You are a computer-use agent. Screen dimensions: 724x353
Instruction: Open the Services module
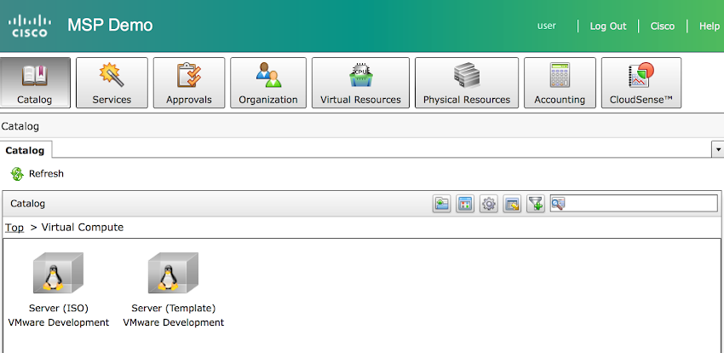coord(112,84)
